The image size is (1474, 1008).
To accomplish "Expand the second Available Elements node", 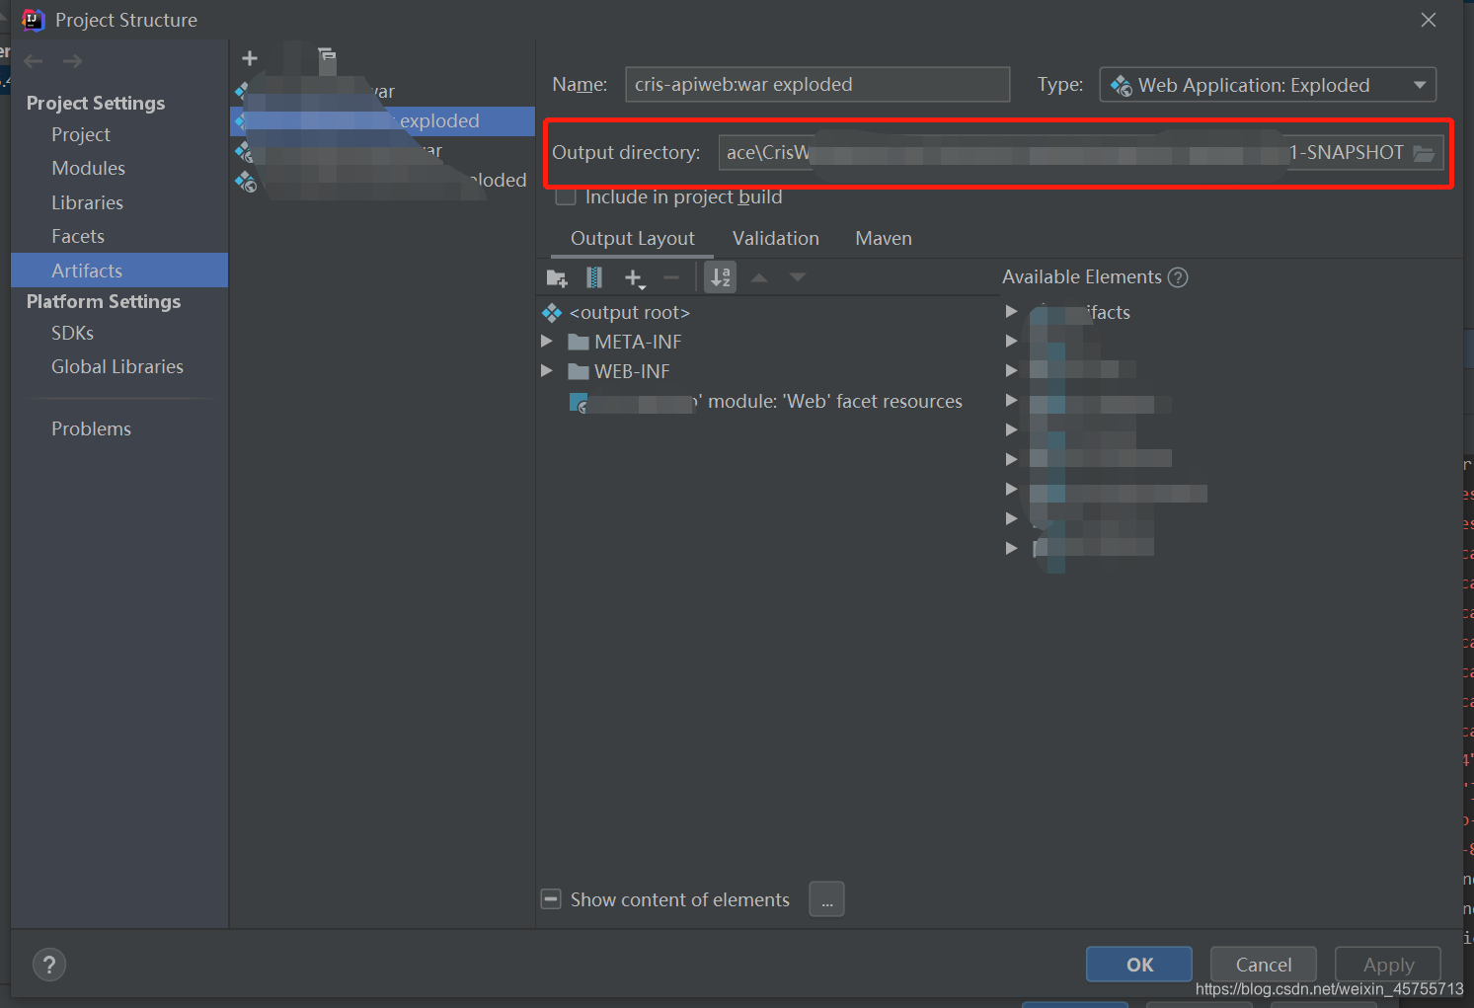I will point(1011,341).
